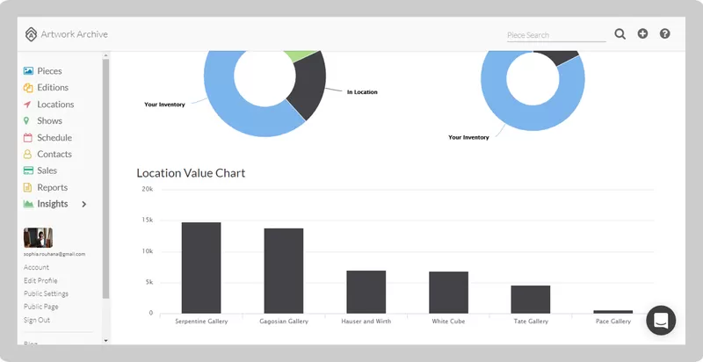703x362 pixels.
Task: Click the Hauser and Wirth bar
Action: click(366, 292)
